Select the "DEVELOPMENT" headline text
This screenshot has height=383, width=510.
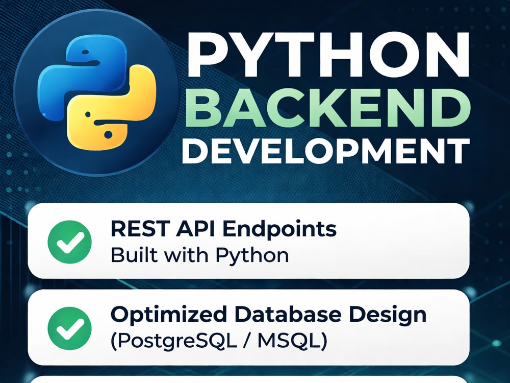(x=325, y=151)
